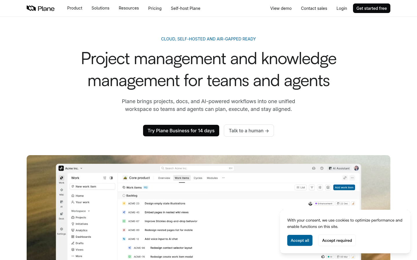Open the Pricing link in the header
The height and width of the screenshot is (260, 417).
[x=155, y=8]
